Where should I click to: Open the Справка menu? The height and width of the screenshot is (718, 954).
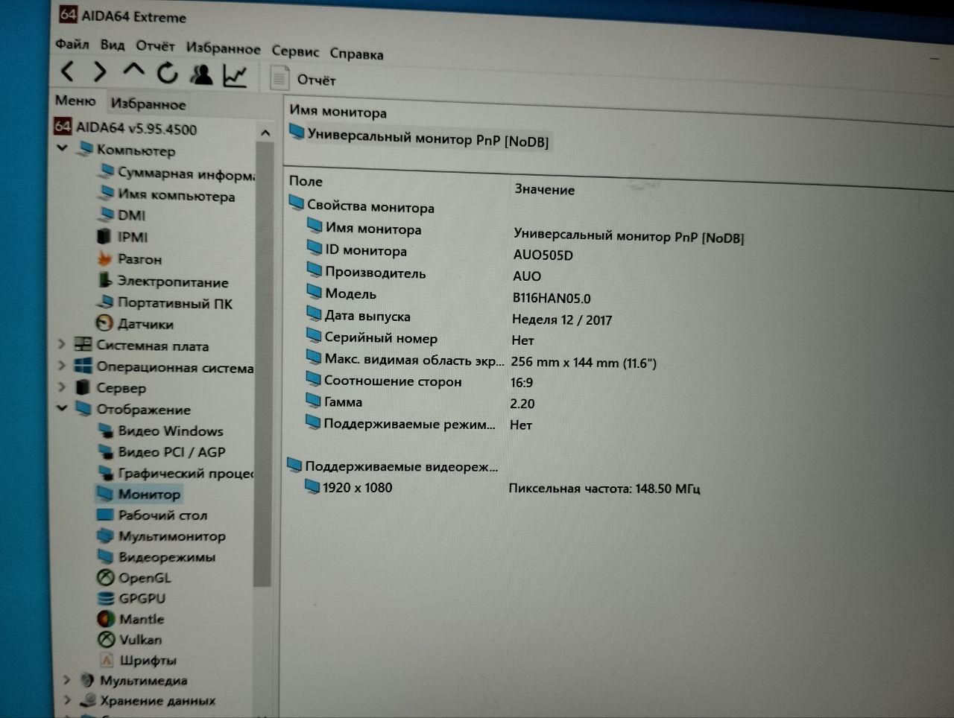click(356, 54)
